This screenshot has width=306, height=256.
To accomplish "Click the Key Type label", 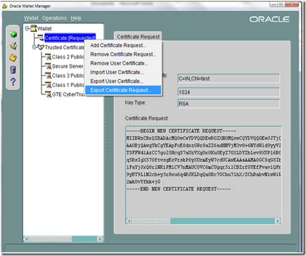I will [x=136, y=103].
